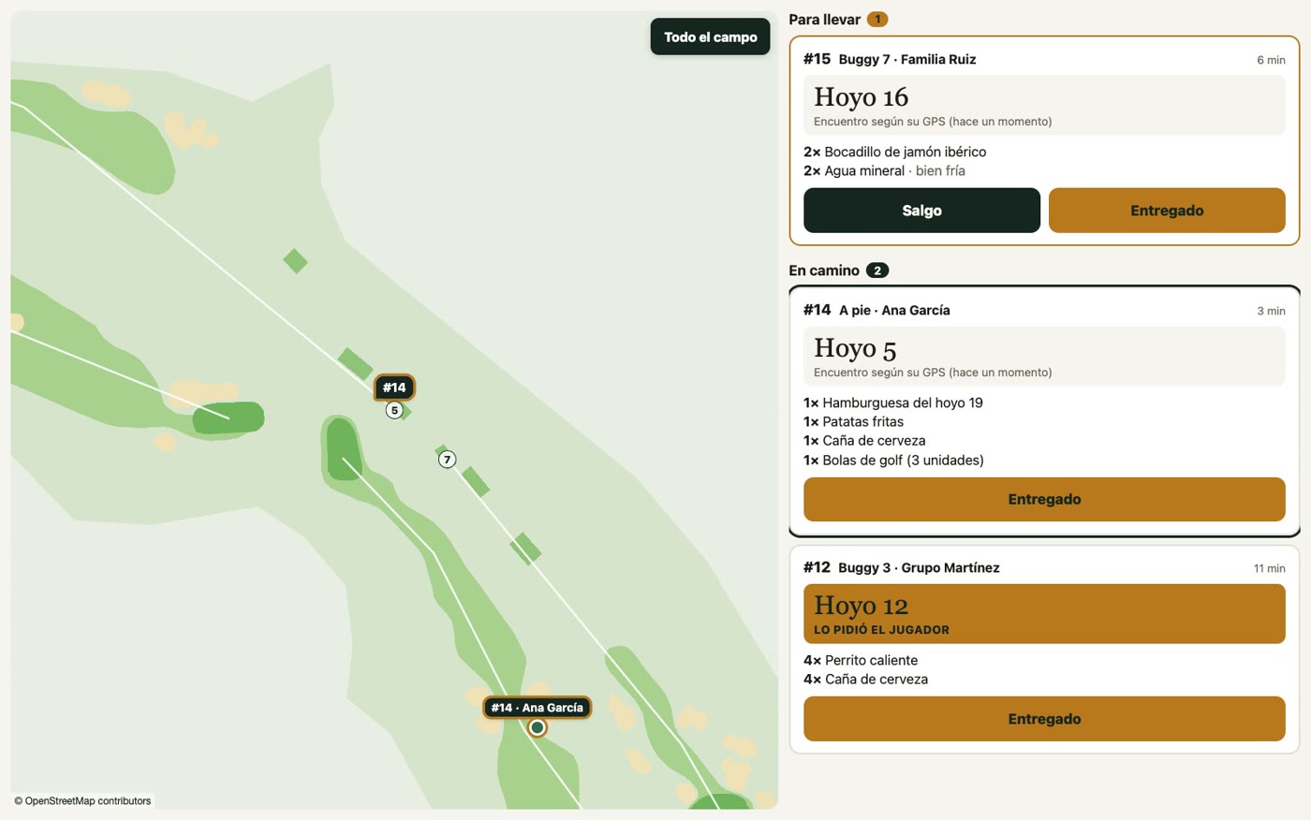
Task: Mark order #14 Ana García as Entregado
Action: pyautogui.click(x=1044, y=499)
